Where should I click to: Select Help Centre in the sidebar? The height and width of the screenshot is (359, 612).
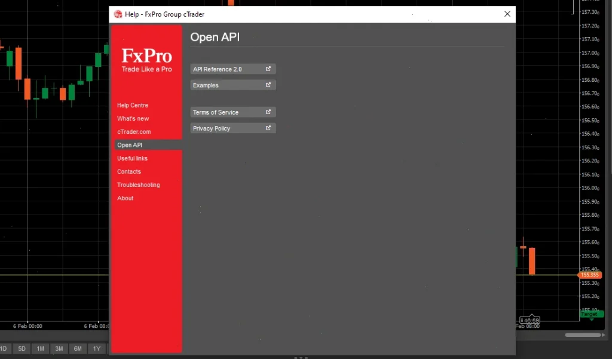(133, 105)
